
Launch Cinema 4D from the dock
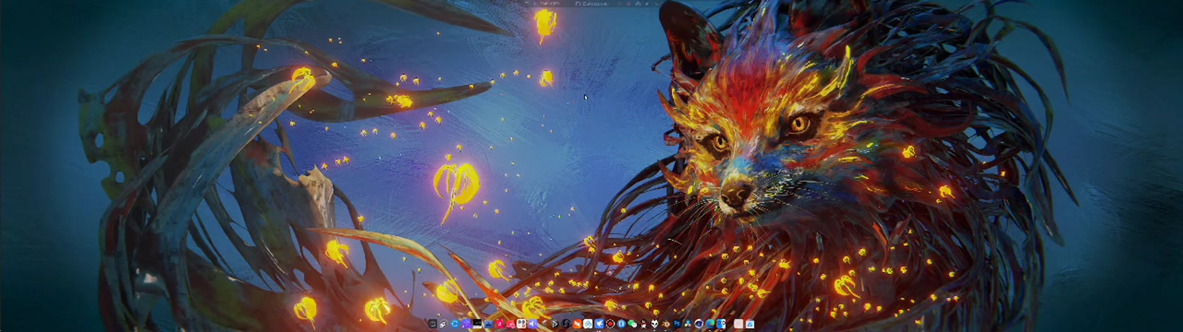coord(699,324)
